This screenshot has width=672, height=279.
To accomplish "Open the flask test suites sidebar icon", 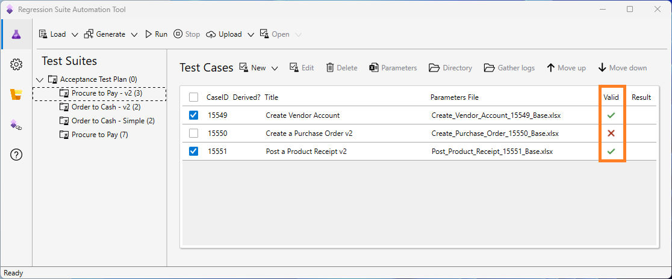I will [16, 35].
